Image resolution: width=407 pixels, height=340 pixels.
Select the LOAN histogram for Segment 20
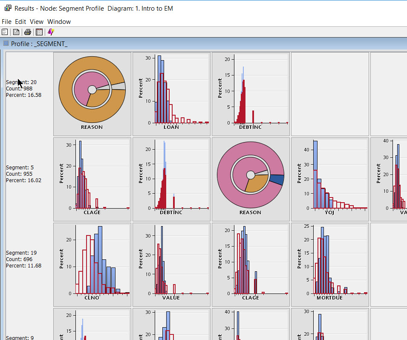click(x=171, y=94)
